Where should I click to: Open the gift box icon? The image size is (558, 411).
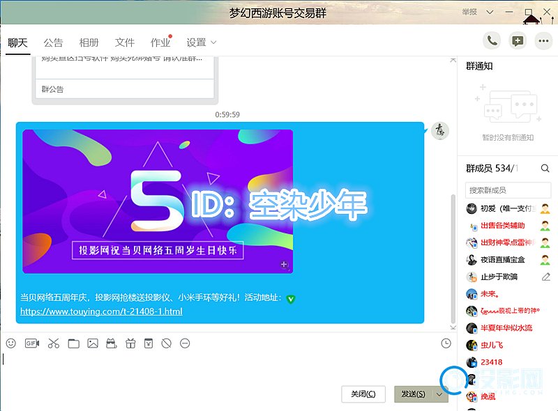(130, 343)
